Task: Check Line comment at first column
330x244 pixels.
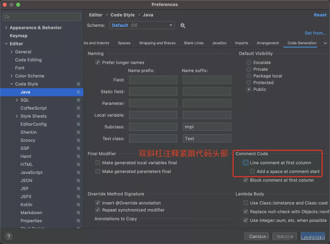Action: [245, 163]
